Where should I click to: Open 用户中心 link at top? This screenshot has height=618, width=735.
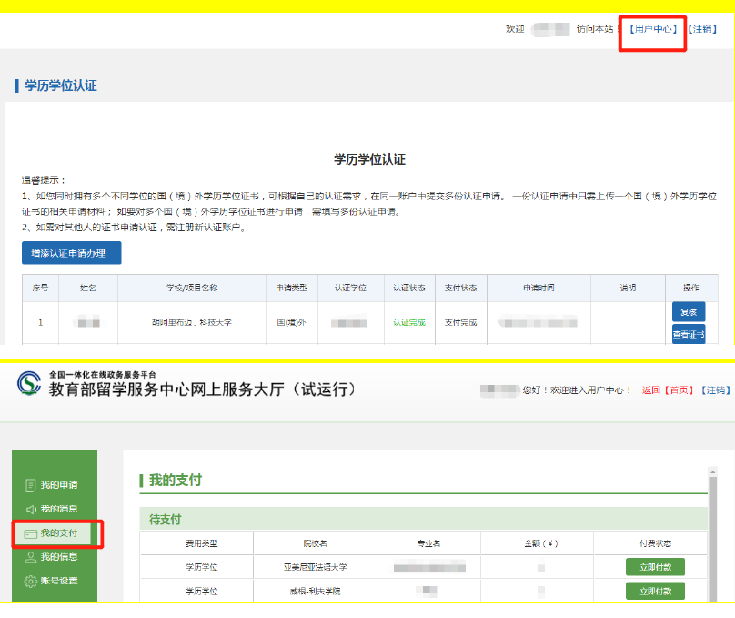pyautogui.click(x=653, y=29)
